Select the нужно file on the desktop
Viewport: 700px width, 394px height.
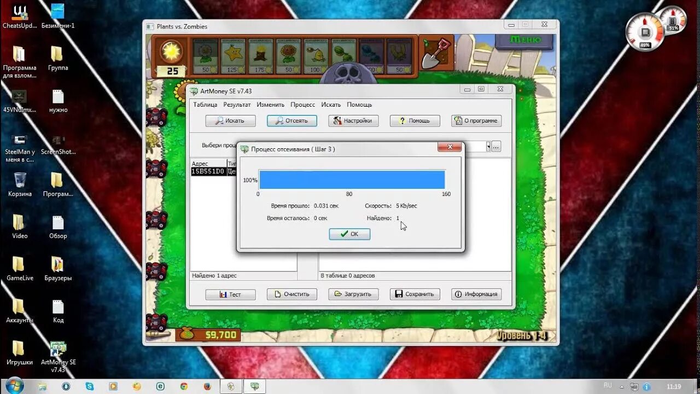58,101
